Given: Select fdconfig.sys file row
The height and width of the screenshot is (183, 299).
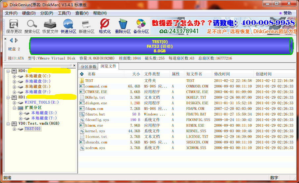Looking at the screenshot, I should coord(187,120).
